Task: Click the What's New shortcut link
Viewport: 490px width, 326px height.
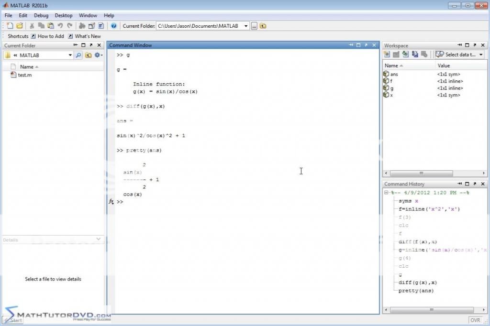Action: click(x=88, y=36)
